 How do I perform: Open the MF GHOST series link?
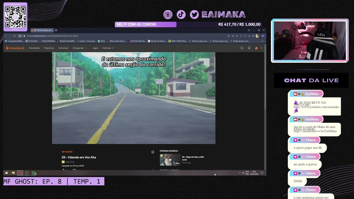click(67, 152)
